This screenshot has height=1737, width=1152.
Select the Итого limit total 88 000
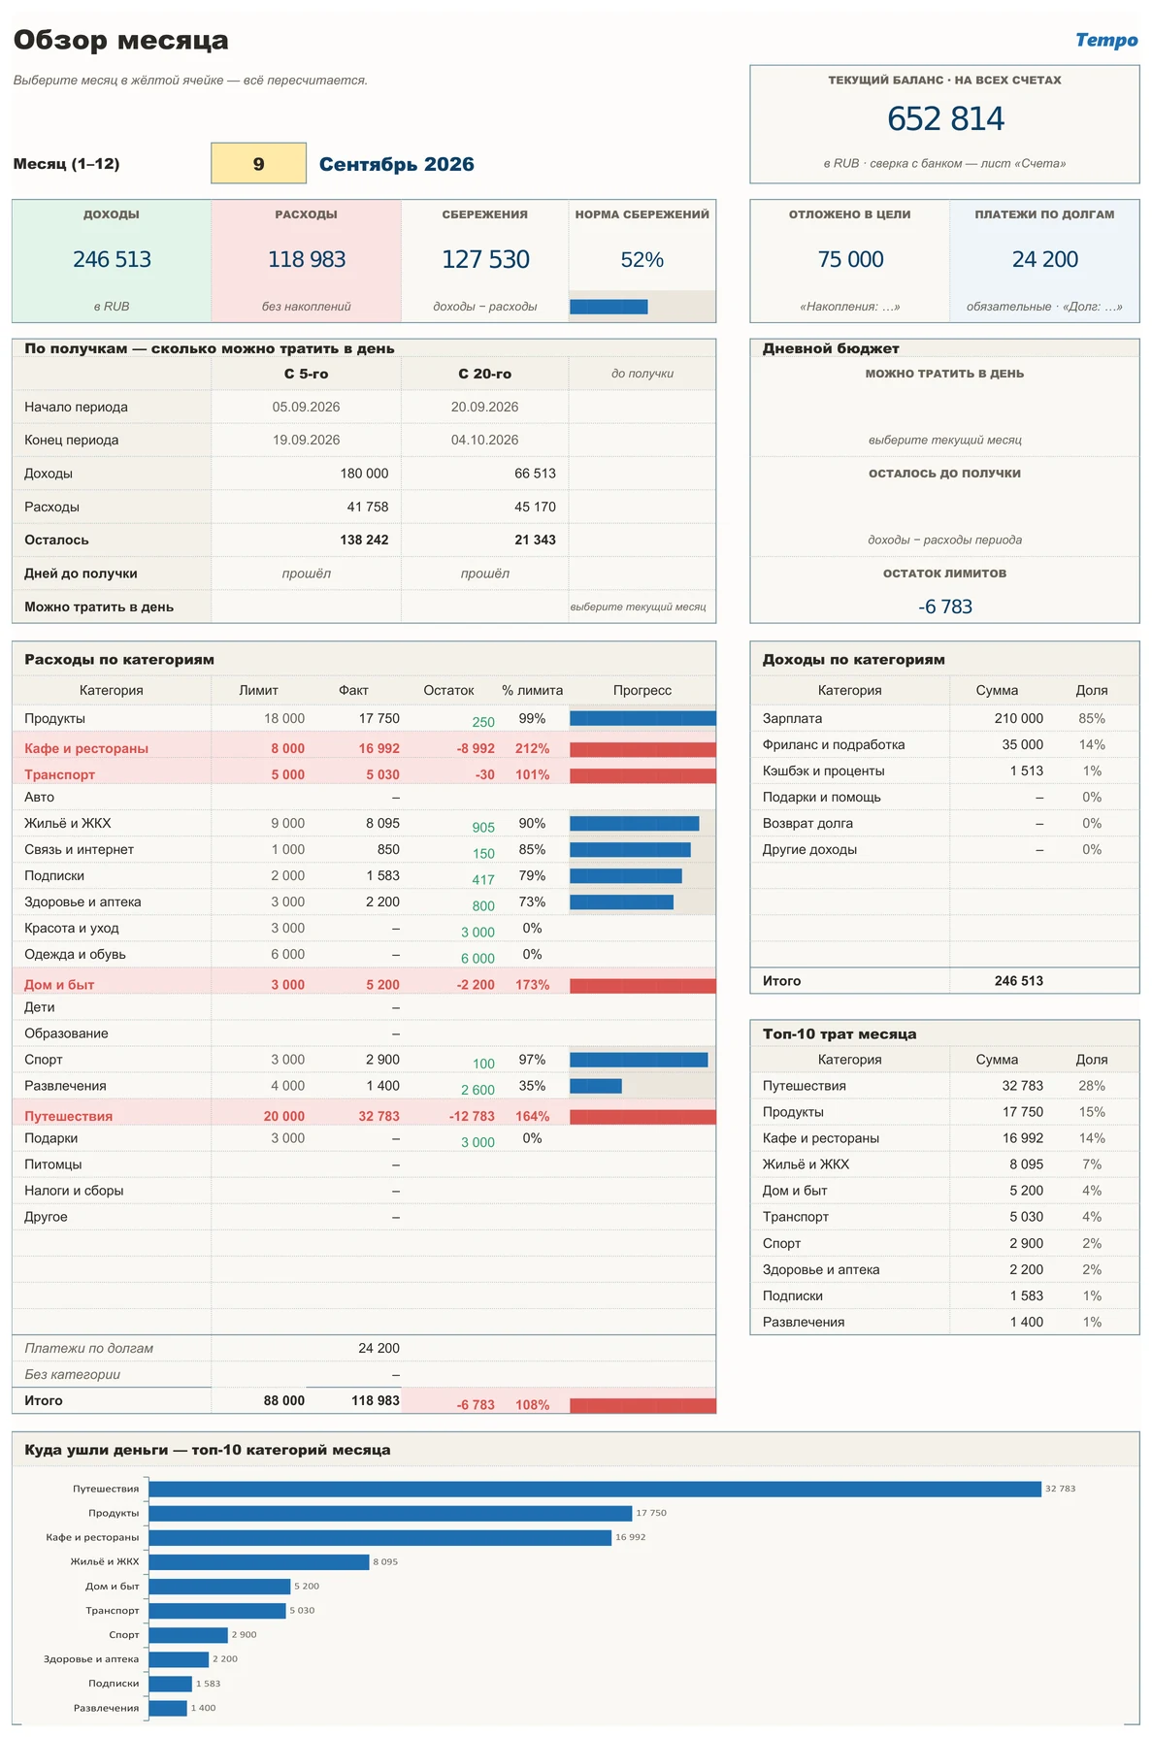[283, 1400]
